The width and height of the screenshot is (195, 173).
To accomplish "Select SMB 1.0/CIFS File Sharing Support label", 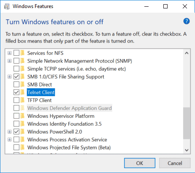I will tap(66, 77).
